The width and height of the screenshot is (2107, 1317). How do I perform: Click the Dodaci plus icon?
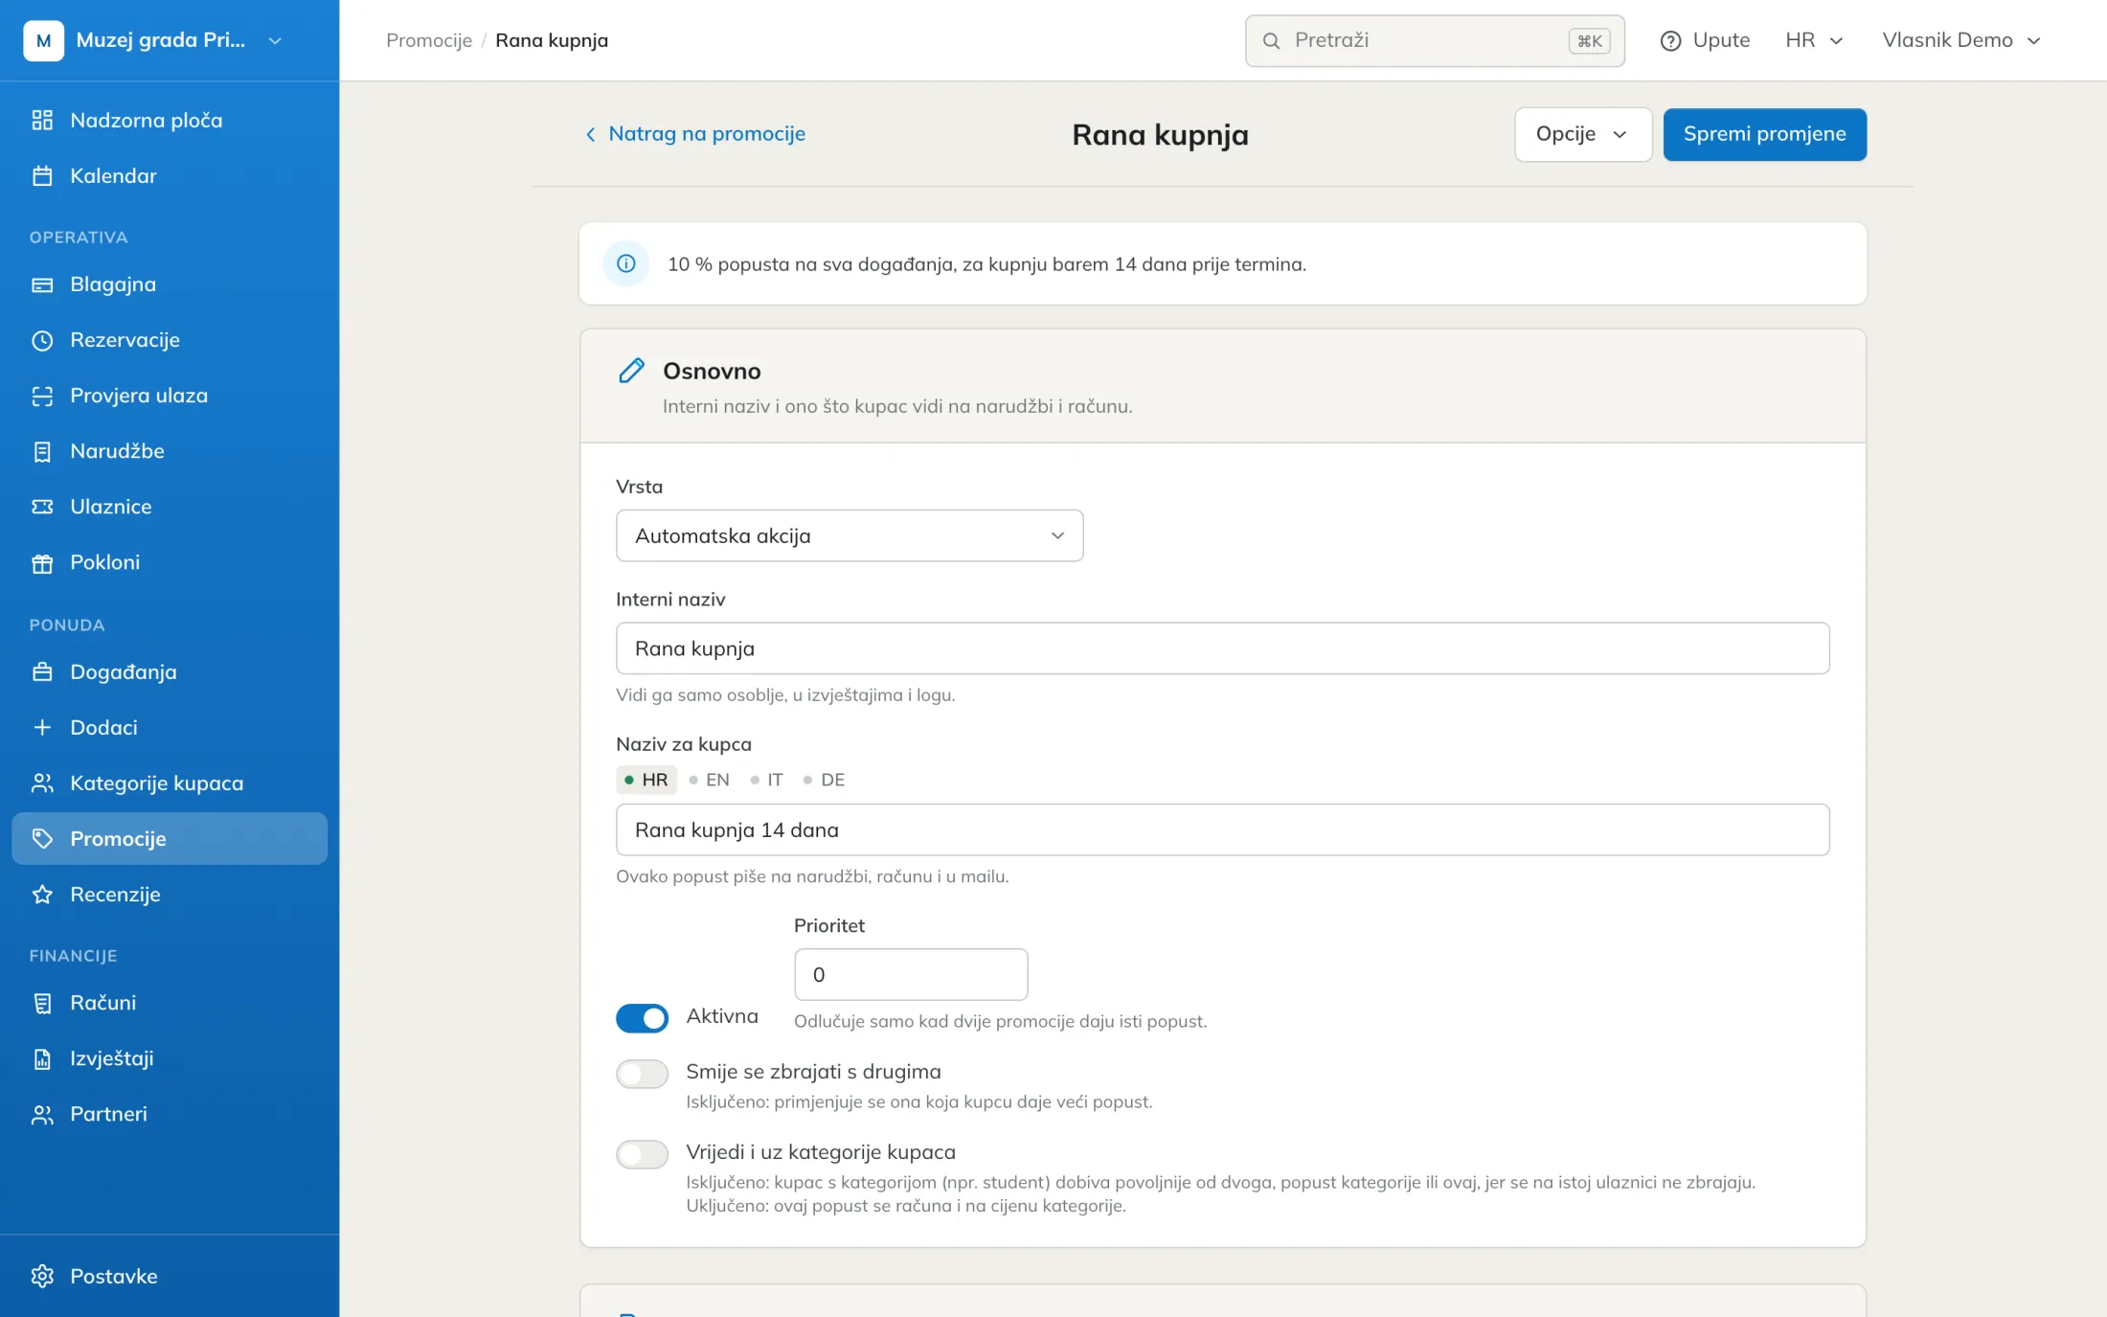click(x=42, y=728)
